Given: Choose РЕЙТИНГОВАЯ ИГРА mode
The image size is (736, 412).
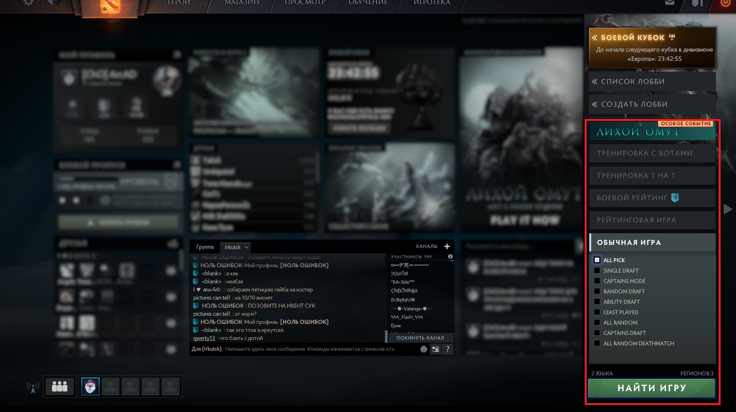Looking at the screenshot, I should (652, 220).
